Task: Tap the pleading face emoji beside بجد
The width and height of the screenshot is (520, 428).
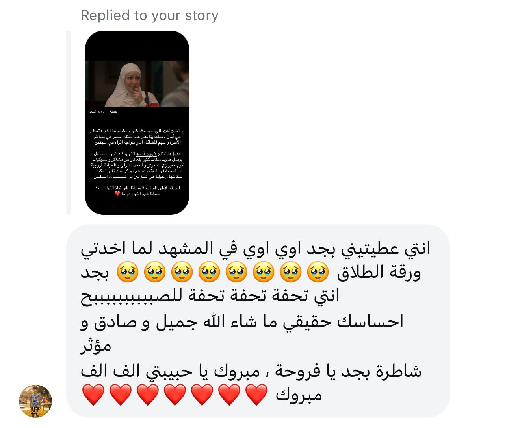Action: [x=128, y=272]
